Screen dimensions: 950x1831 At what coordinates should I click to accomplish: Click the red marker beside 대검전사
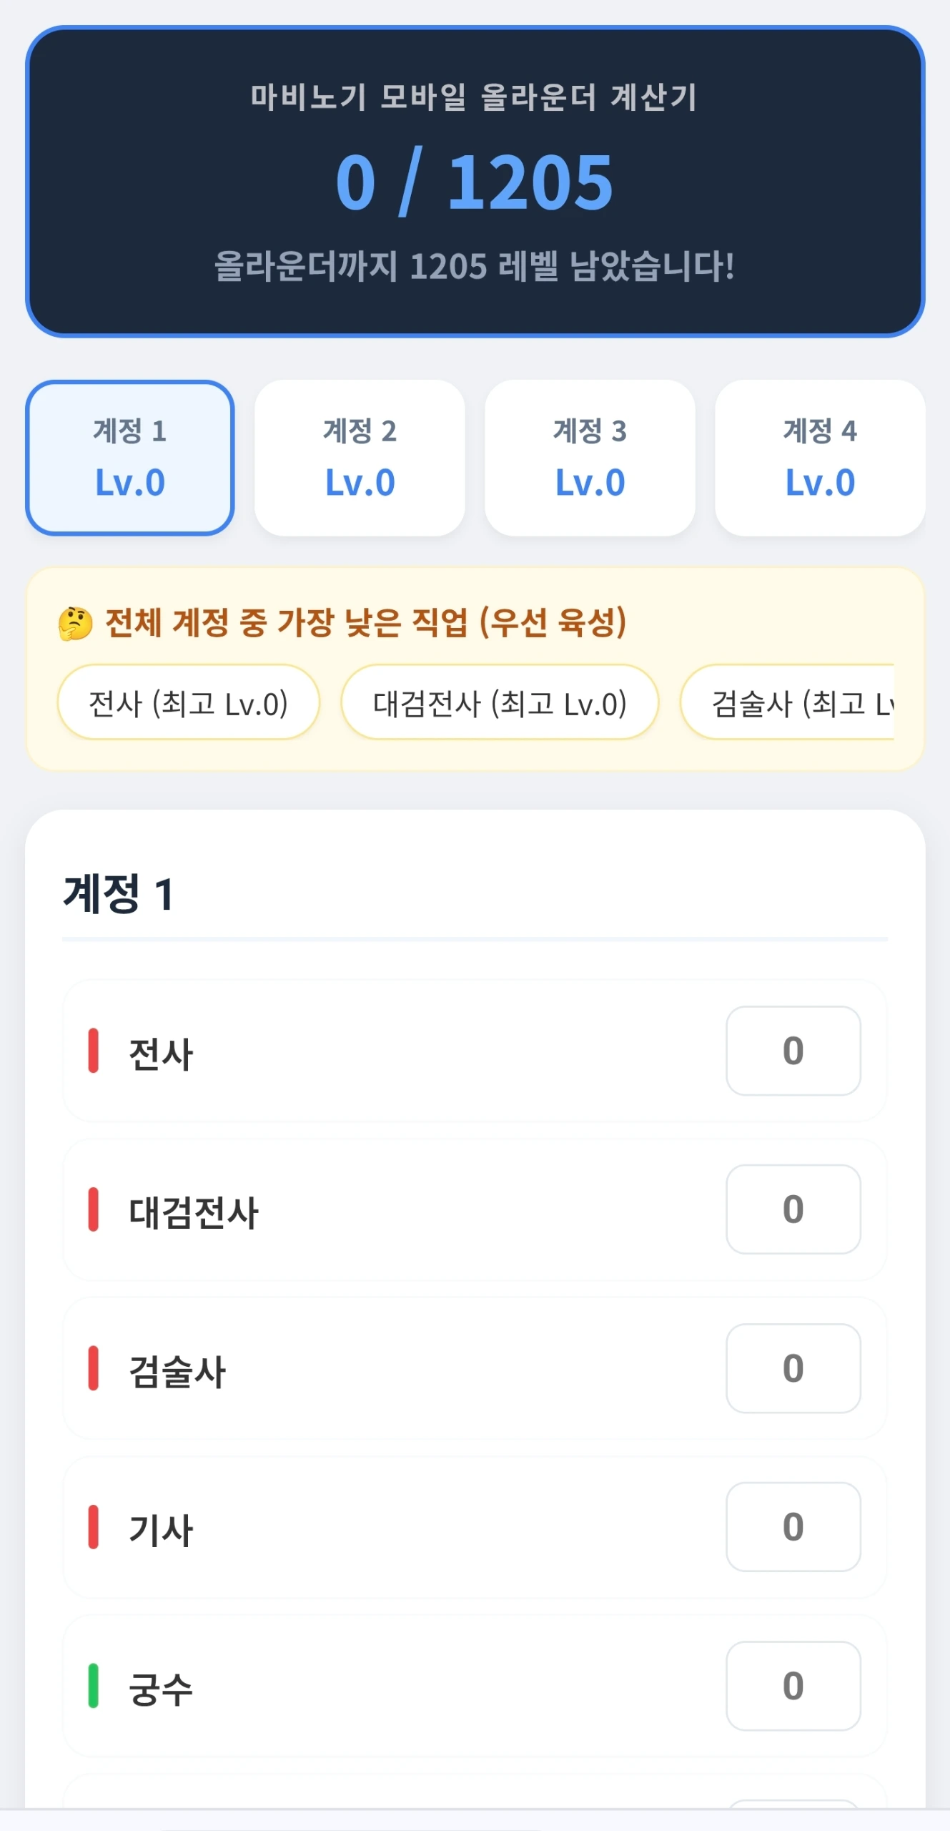point(93,1209)
